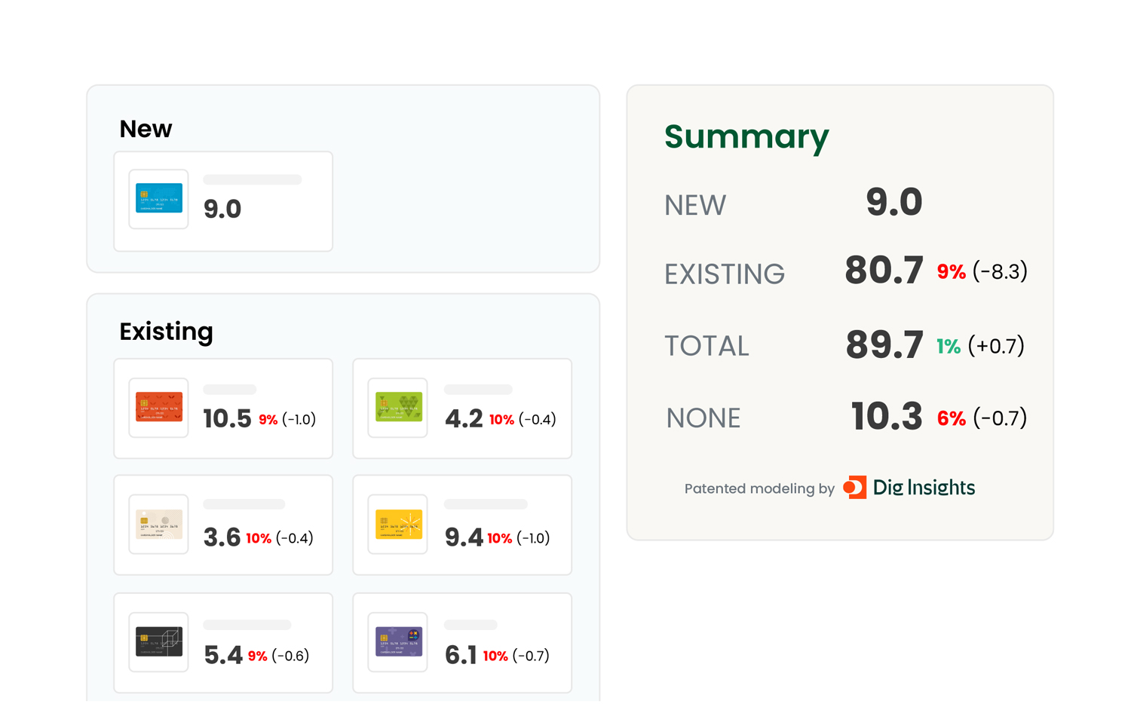Click the Summary heading
The height and width of the screenshot is (704, 1131).
746,137
